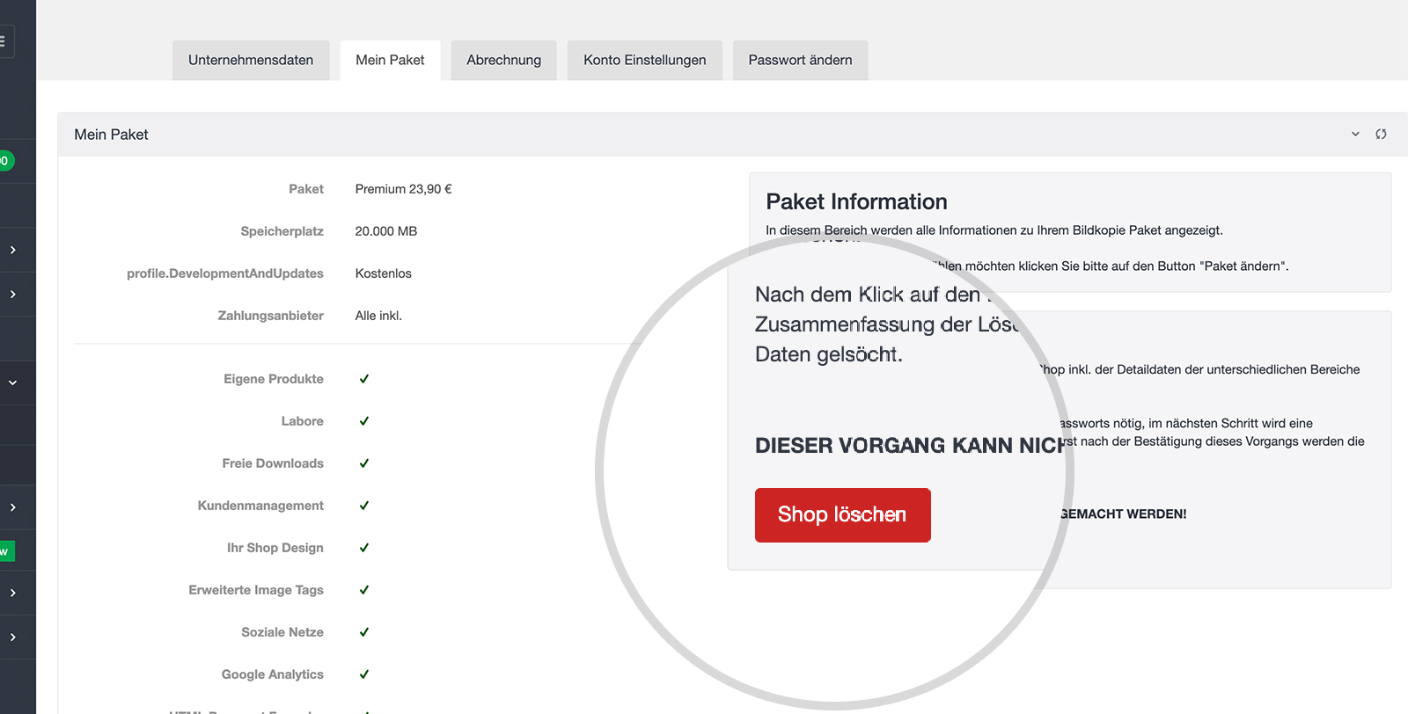Click the checkmark next to Labore
Image resolution: width=1408 pixels, height=714 pixels.
tap(363, 421)
